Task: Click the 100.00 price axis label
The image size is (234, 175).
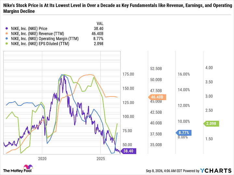Action: pyautogui.click(x=128, y=117)
